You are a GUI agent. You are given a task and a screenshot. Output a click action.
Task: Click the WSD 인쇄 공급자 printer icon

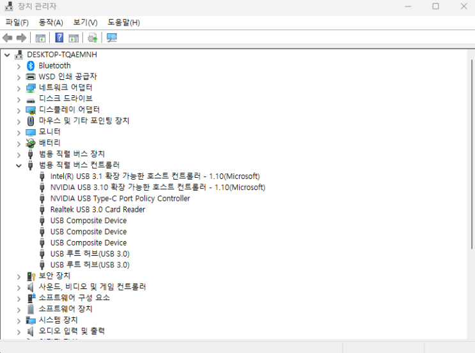click(31, 76)
